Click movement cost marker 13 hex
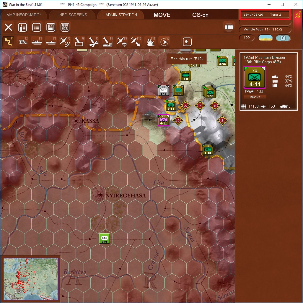Screen dimensions: 303x303 point(178,120)
